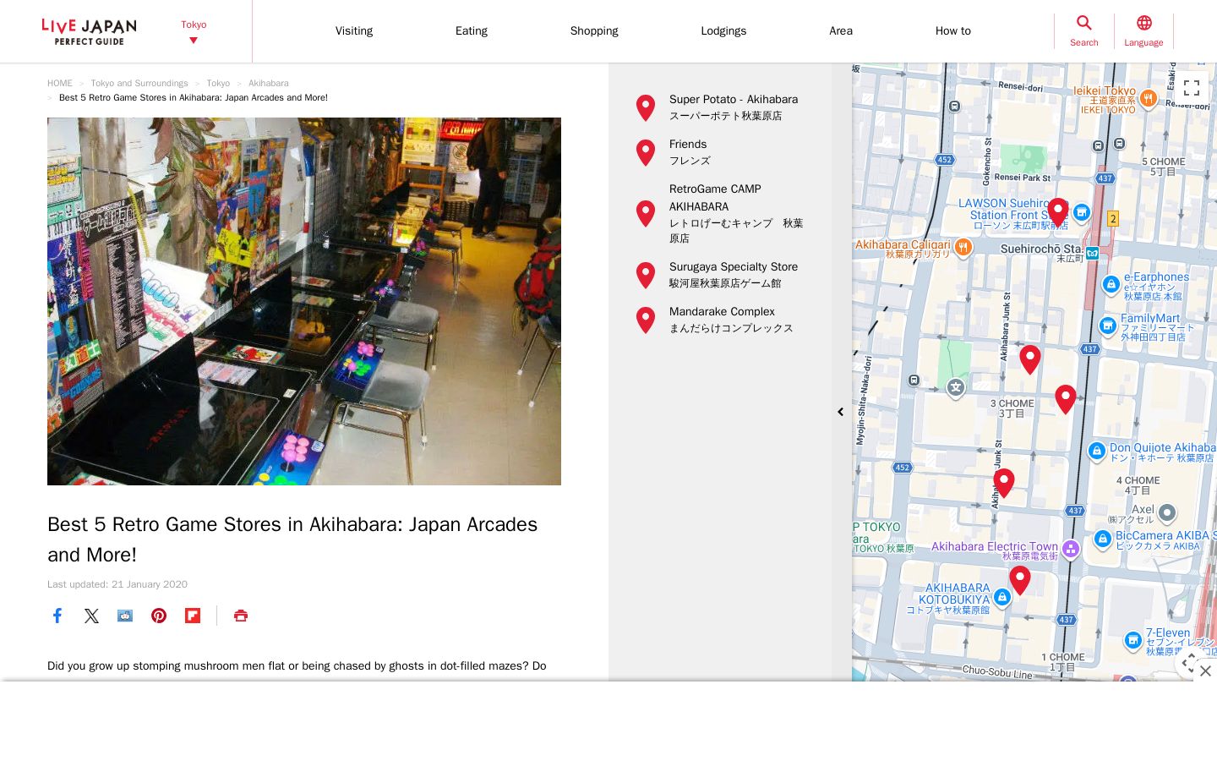Click the Suehirocho Station metro icon

click(1092, 253)
